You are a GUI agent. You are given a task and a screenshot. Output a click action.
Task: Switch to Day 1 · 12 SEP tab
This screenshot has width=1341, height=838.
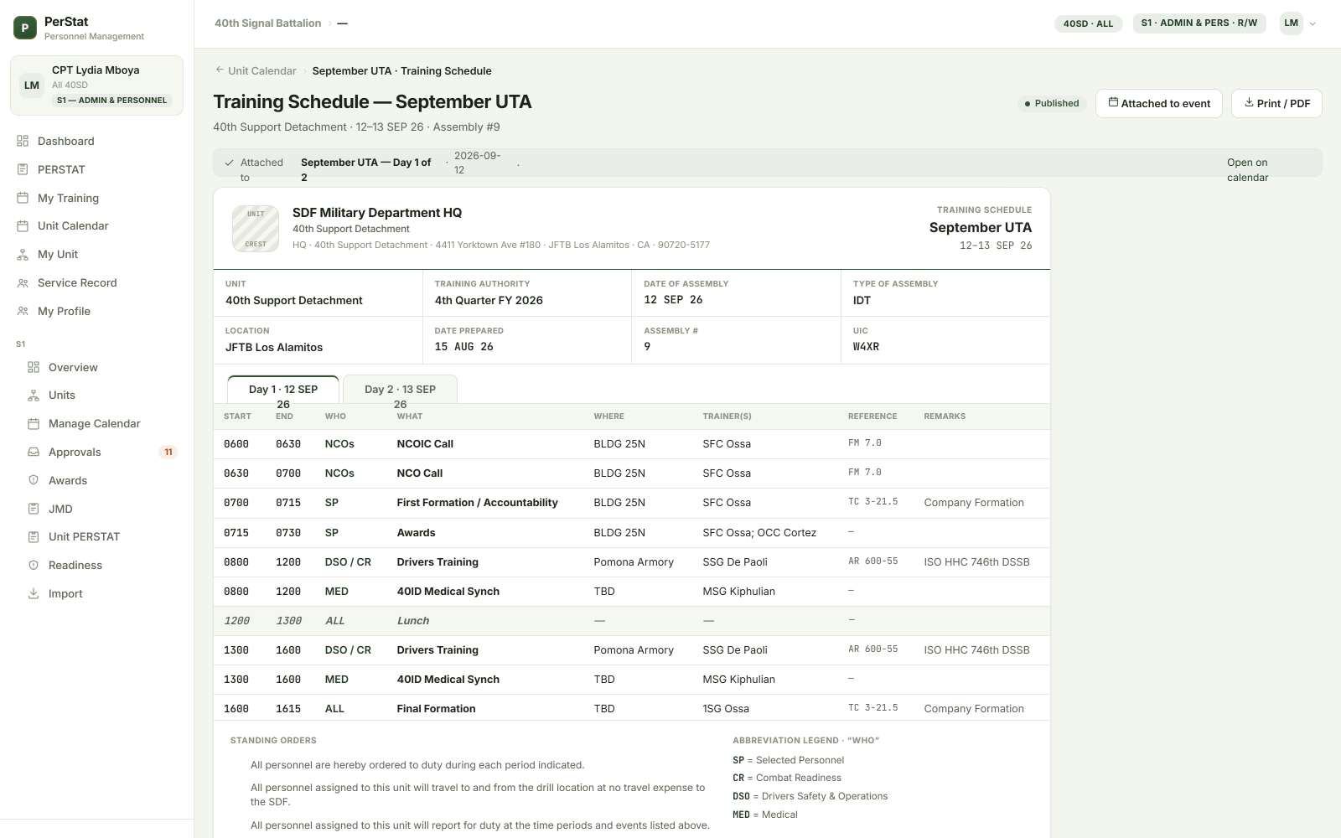tap(283, 389)
